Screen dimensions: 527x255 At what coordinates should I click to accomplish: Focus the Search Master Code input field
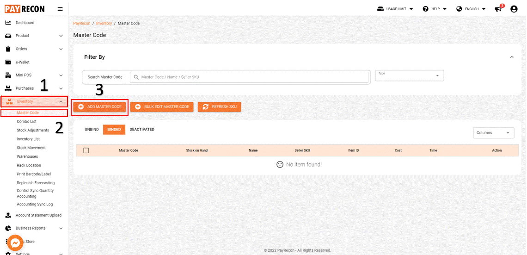(249, 77)
